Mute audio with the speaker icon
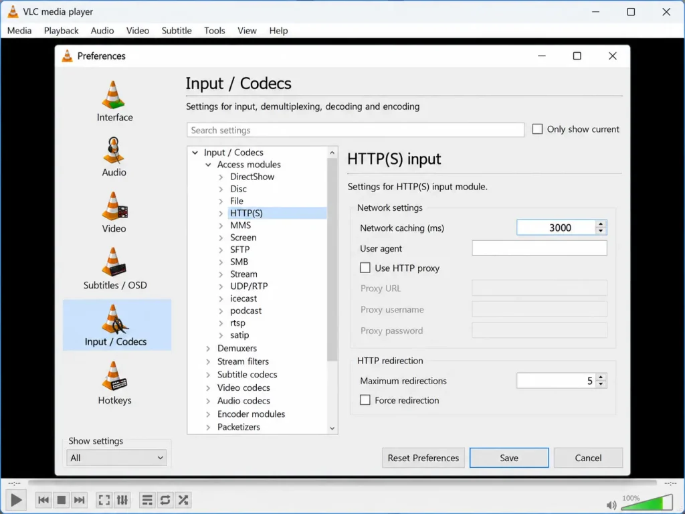Screen dimensions: 685x514 (x=611, y=505)
